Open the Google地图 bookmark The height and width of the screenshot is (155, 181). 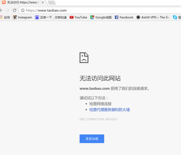point(101,17)
